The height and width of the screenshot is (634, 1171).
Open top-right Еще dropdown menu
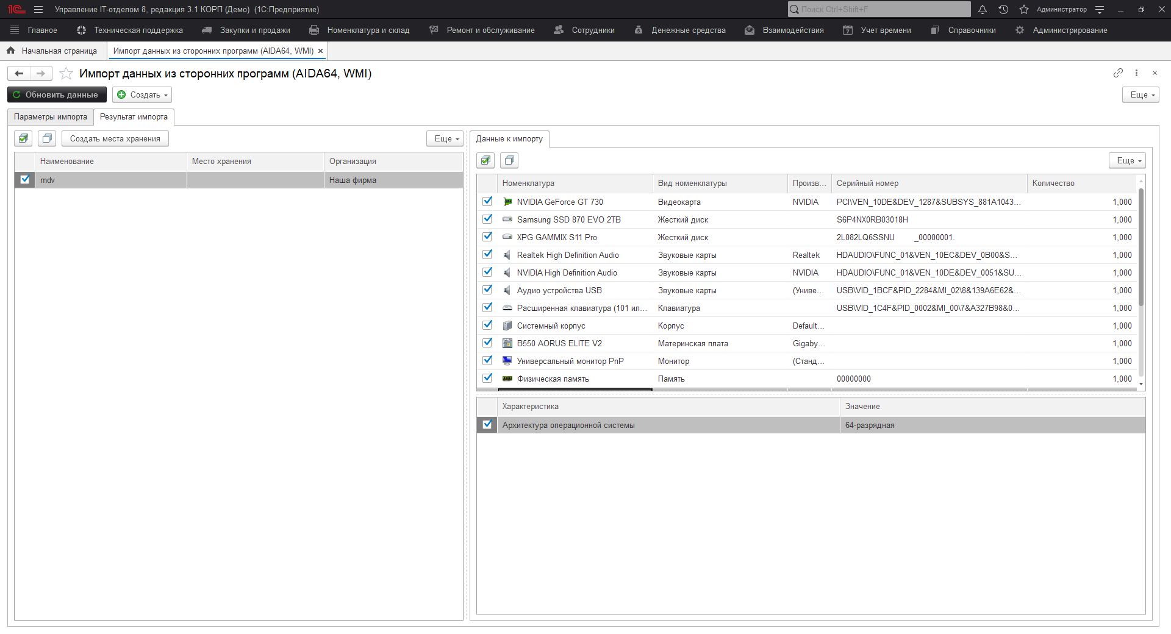pos(1140,94)
